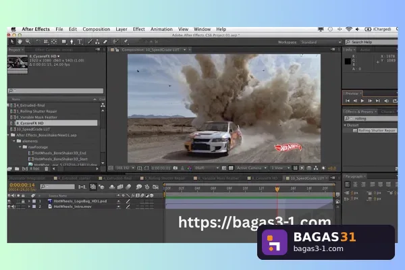The height and width of the screenshot is (270, 405).
Task: Collapse After Effects_BoneshakerNew01.aep folder
Action: coord(9,135)
